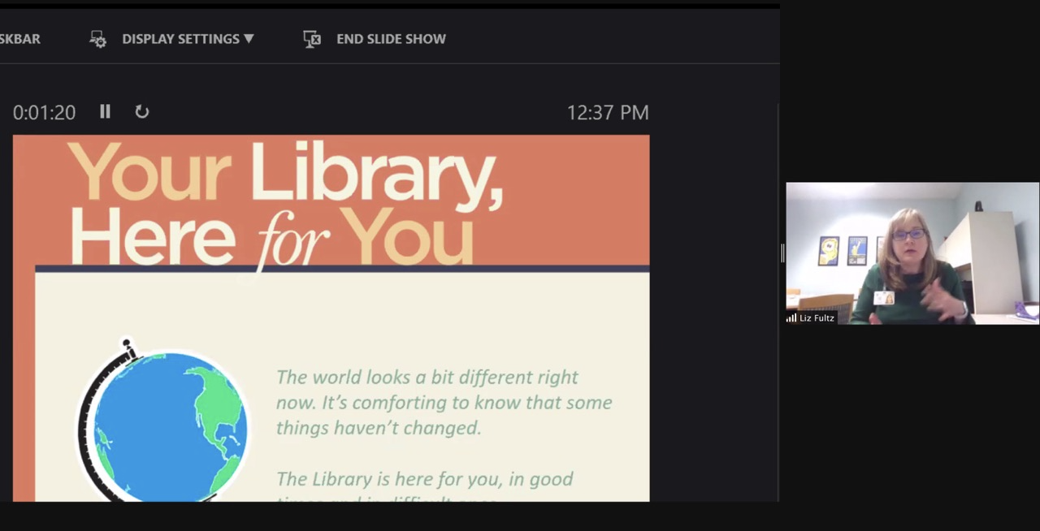Screen dimensions: 1040x531
Task: Click the word 'for' in slide heading
Action: pyautogui.click(x=292, y=240)
